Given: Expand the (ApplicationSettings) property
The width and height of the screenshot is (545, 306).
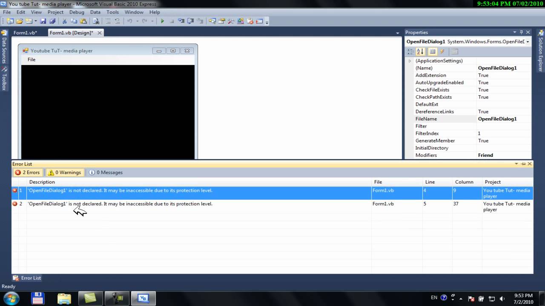Looking at the screenshot, I should click(x=410, y=61).
